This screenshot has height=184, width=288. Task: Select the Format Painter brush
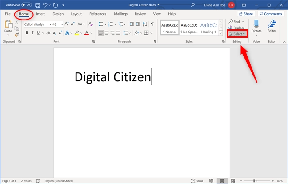click(x=17, y=35)
